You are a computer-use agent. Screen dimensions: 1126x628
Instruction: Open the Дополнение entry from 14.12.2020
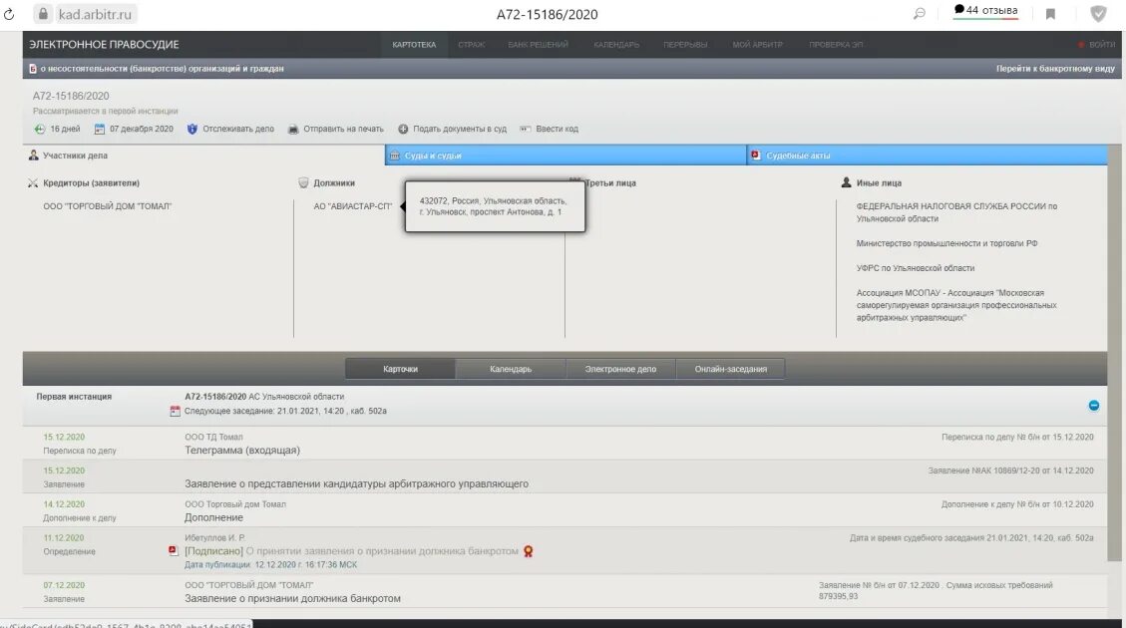coord(213,517)
